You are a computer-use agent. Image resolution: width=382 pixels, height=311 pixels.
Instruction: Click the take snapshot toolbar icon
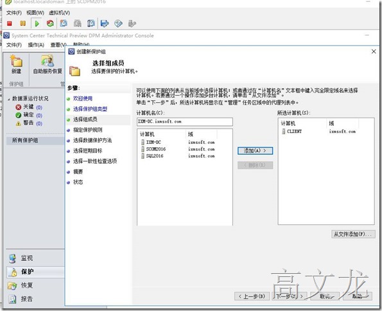(x=64, y=23)
